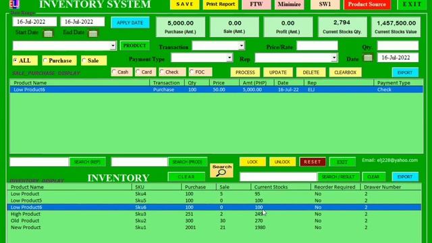Expand the product name dropdown
The height and width of the screenshot is (243, 432).
(x=113, y=46)
